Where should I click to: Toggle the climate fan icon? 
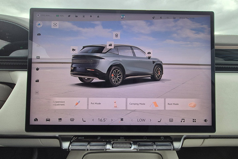click(122, 120)
